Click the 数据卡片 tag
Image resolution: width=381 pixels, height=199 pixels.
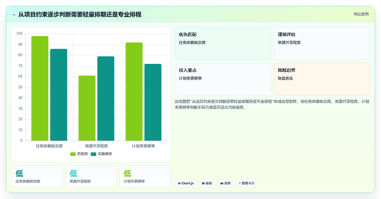pos(247,183)
